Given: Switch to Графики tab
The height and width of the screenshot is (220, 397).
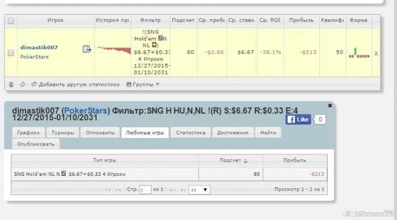Looking at the screenshot, I should point(28,132).
